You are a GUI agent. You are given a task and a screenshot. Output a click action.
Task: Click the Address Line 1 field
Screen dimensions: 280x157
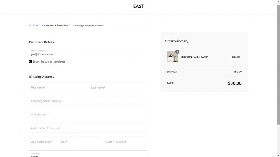coord(88,114)
